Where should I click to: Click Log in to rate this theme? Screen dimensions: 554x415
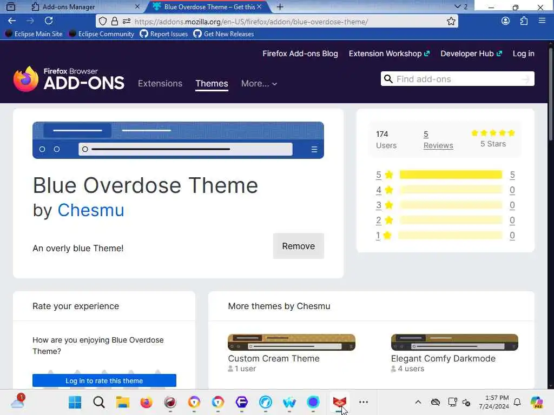point(104,380)
